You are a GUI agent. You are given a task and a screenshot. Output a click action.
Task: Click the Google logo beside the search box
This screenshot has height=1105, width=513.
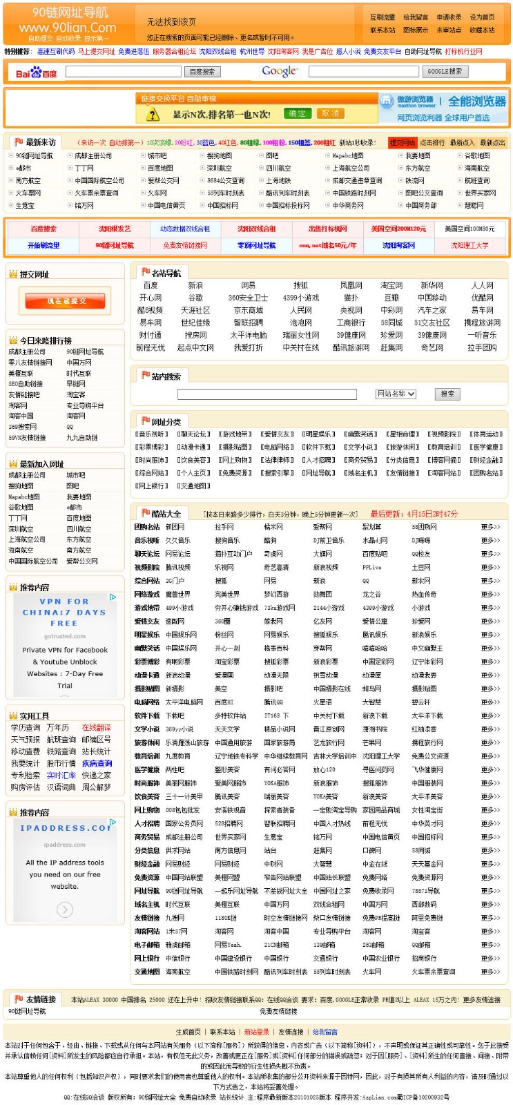pos(280,71)
